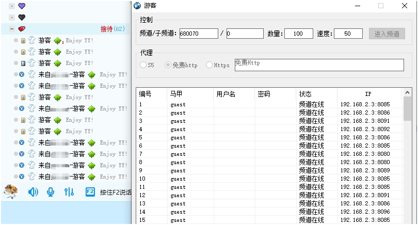This screenshot has height=225, width=418.
Task: Click the microphone icon
Action: click(51, 192)
